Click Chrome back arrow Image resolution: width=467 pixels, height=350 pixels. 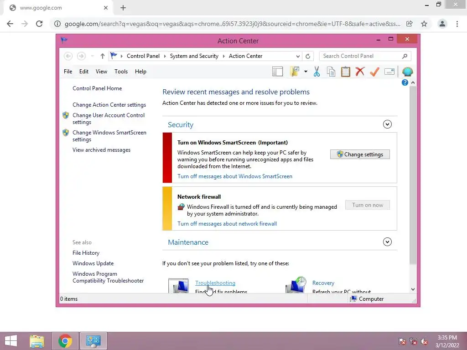pos(10,24)
